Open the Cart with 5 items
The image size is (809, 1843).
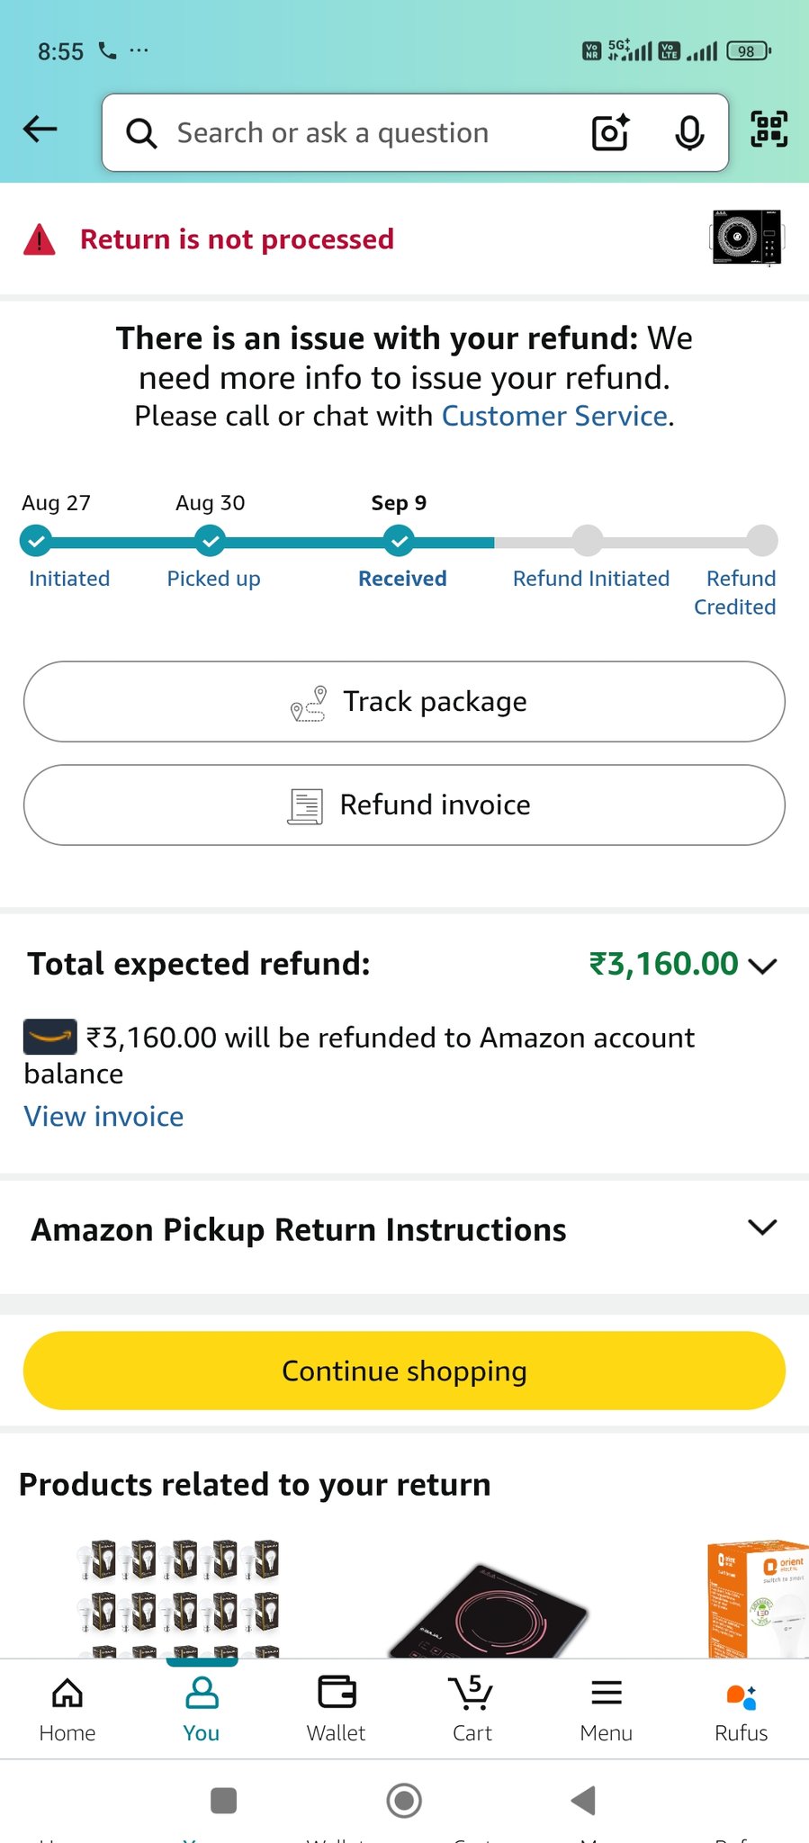point(472,1708)
